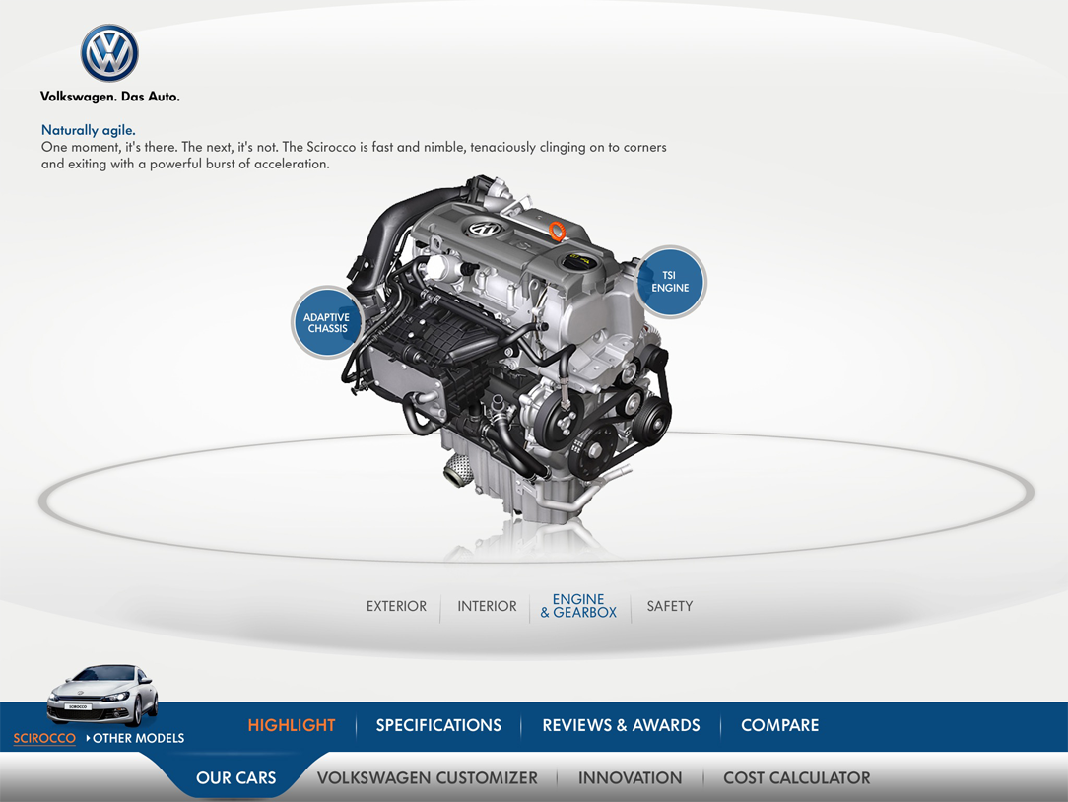Open Reviews & Awards section
This screenshot has height=802, width=1068.
(x=621, y=725)
